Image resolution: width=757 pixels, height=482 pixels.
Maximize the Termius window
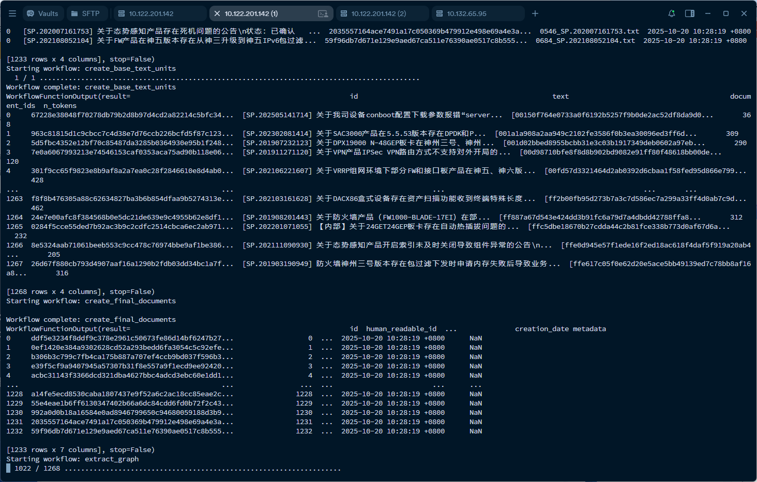tap(726, 13)
